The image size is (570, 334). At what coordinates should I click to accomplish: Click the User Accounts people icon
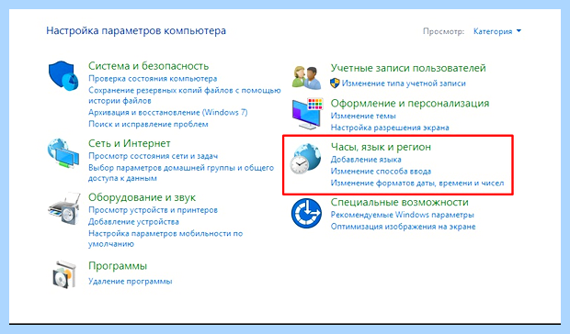(306, 77)
